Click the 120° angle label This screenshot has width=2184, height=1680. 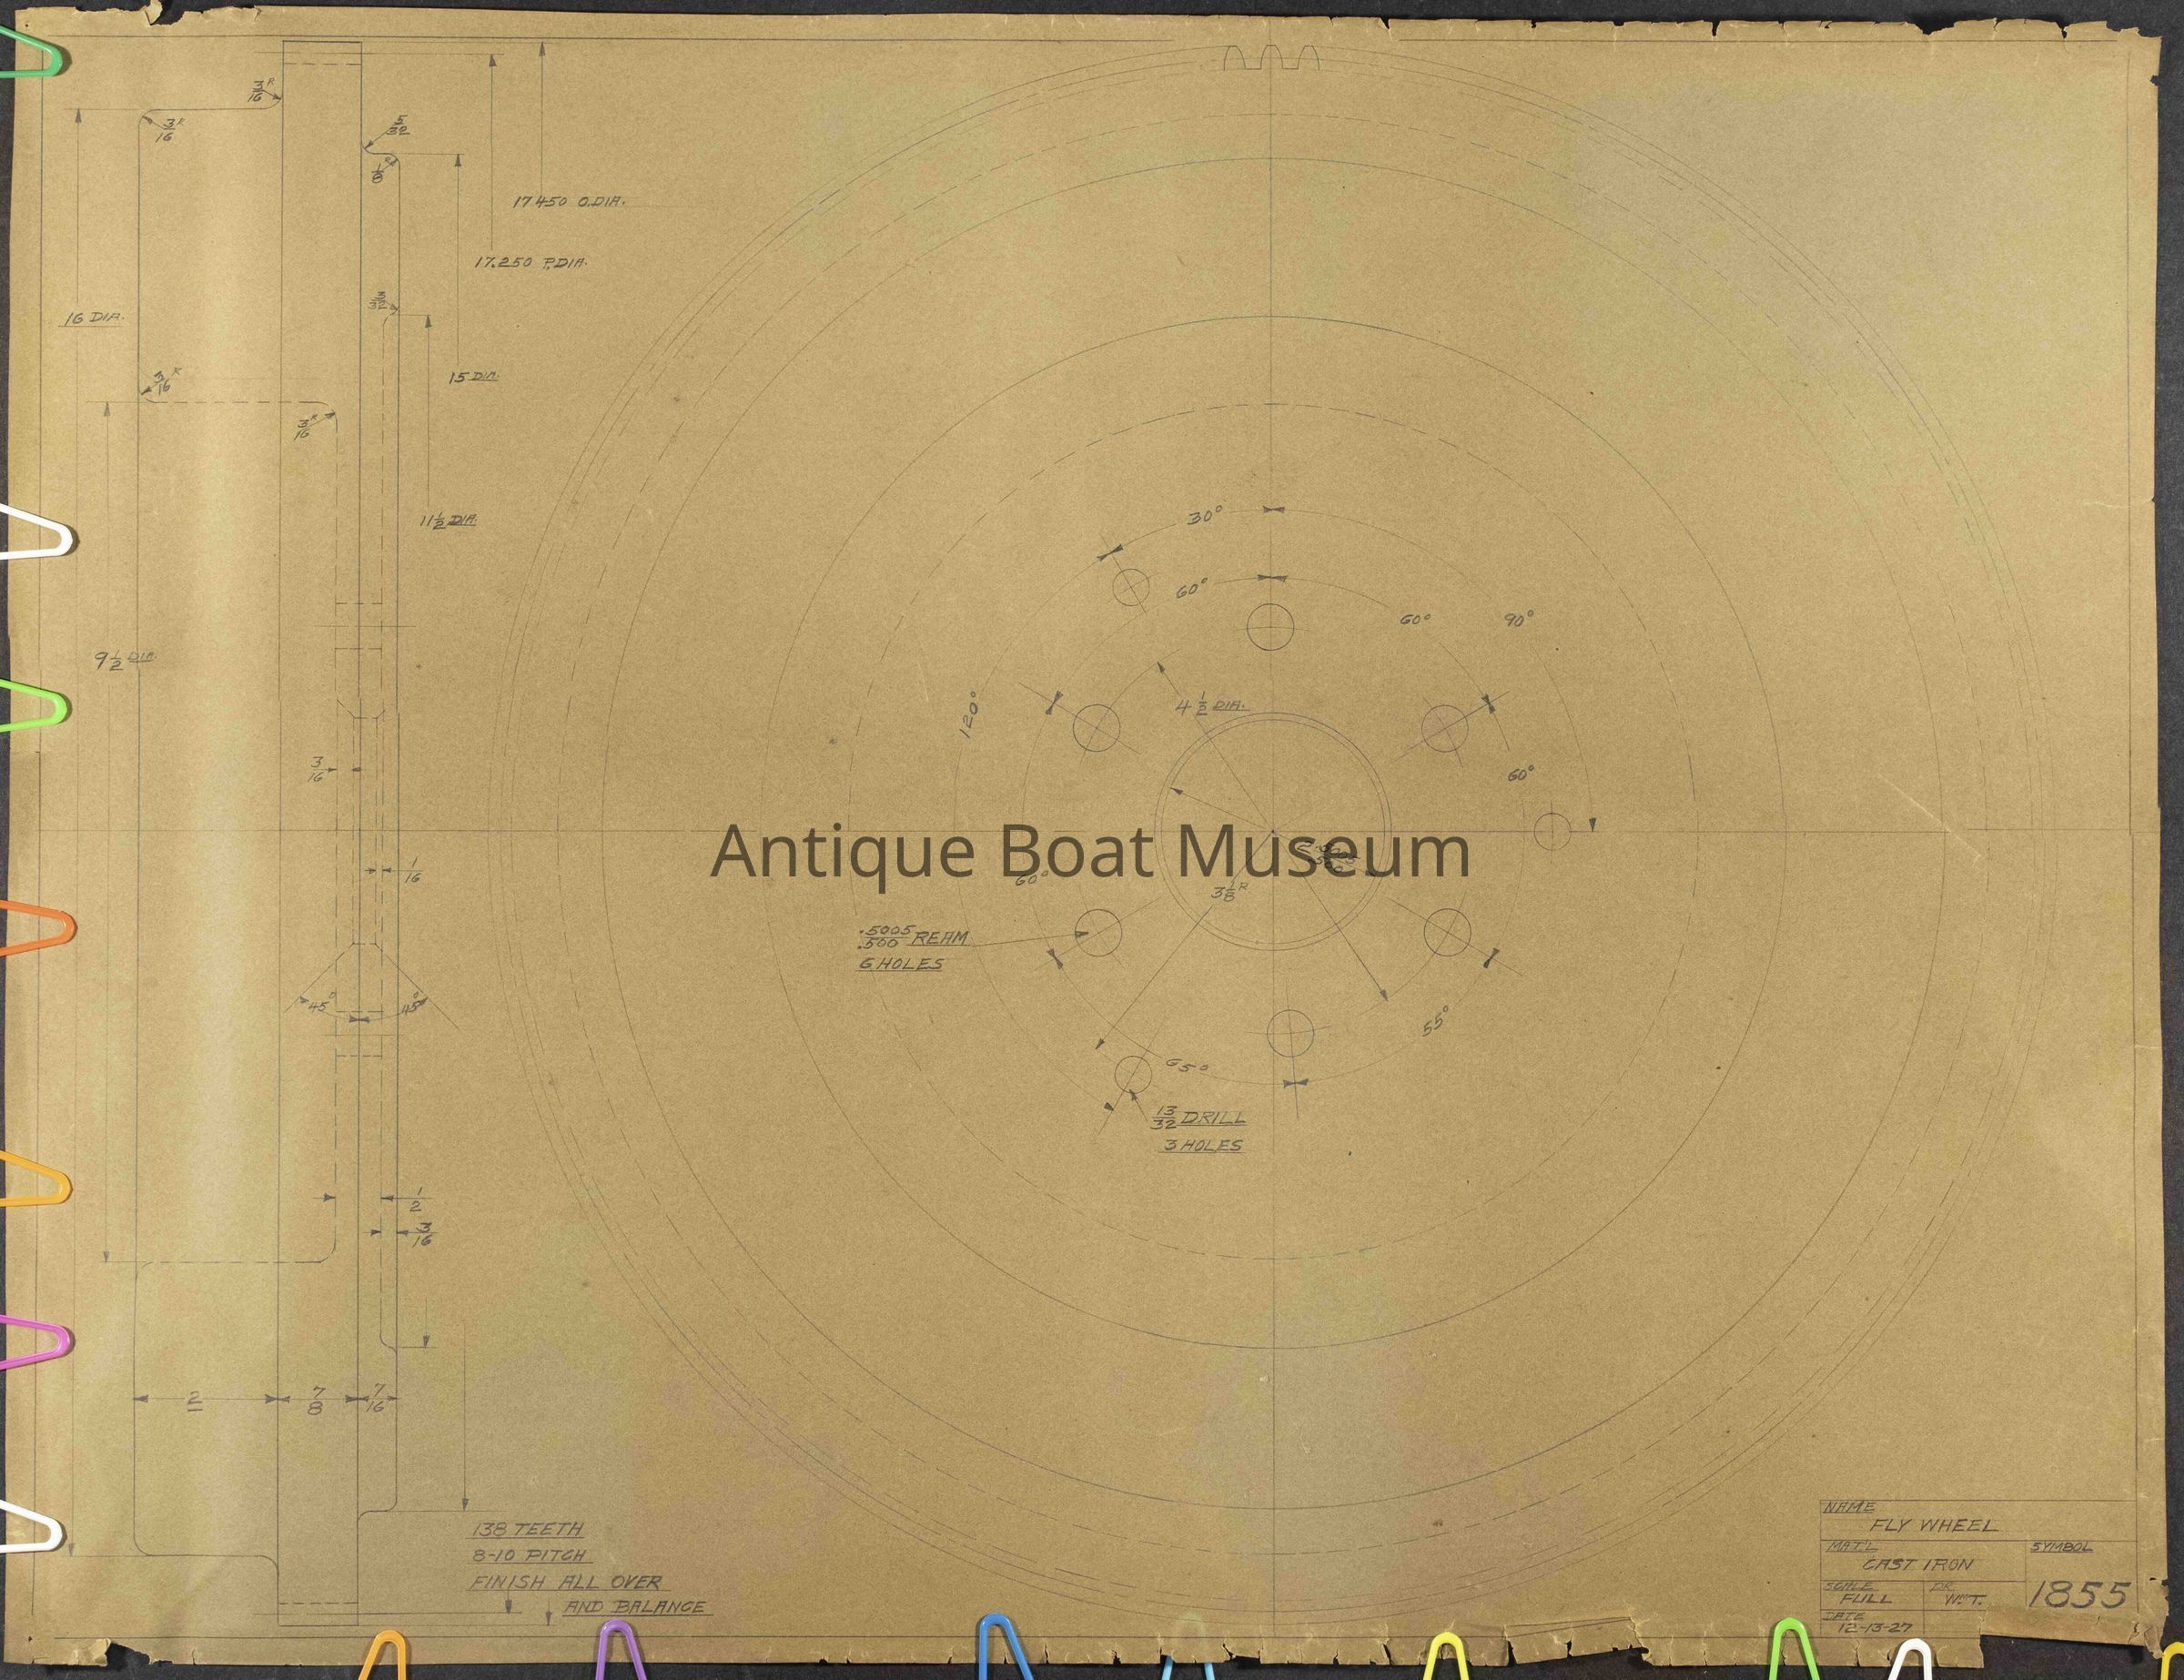(x=968, y=716)
